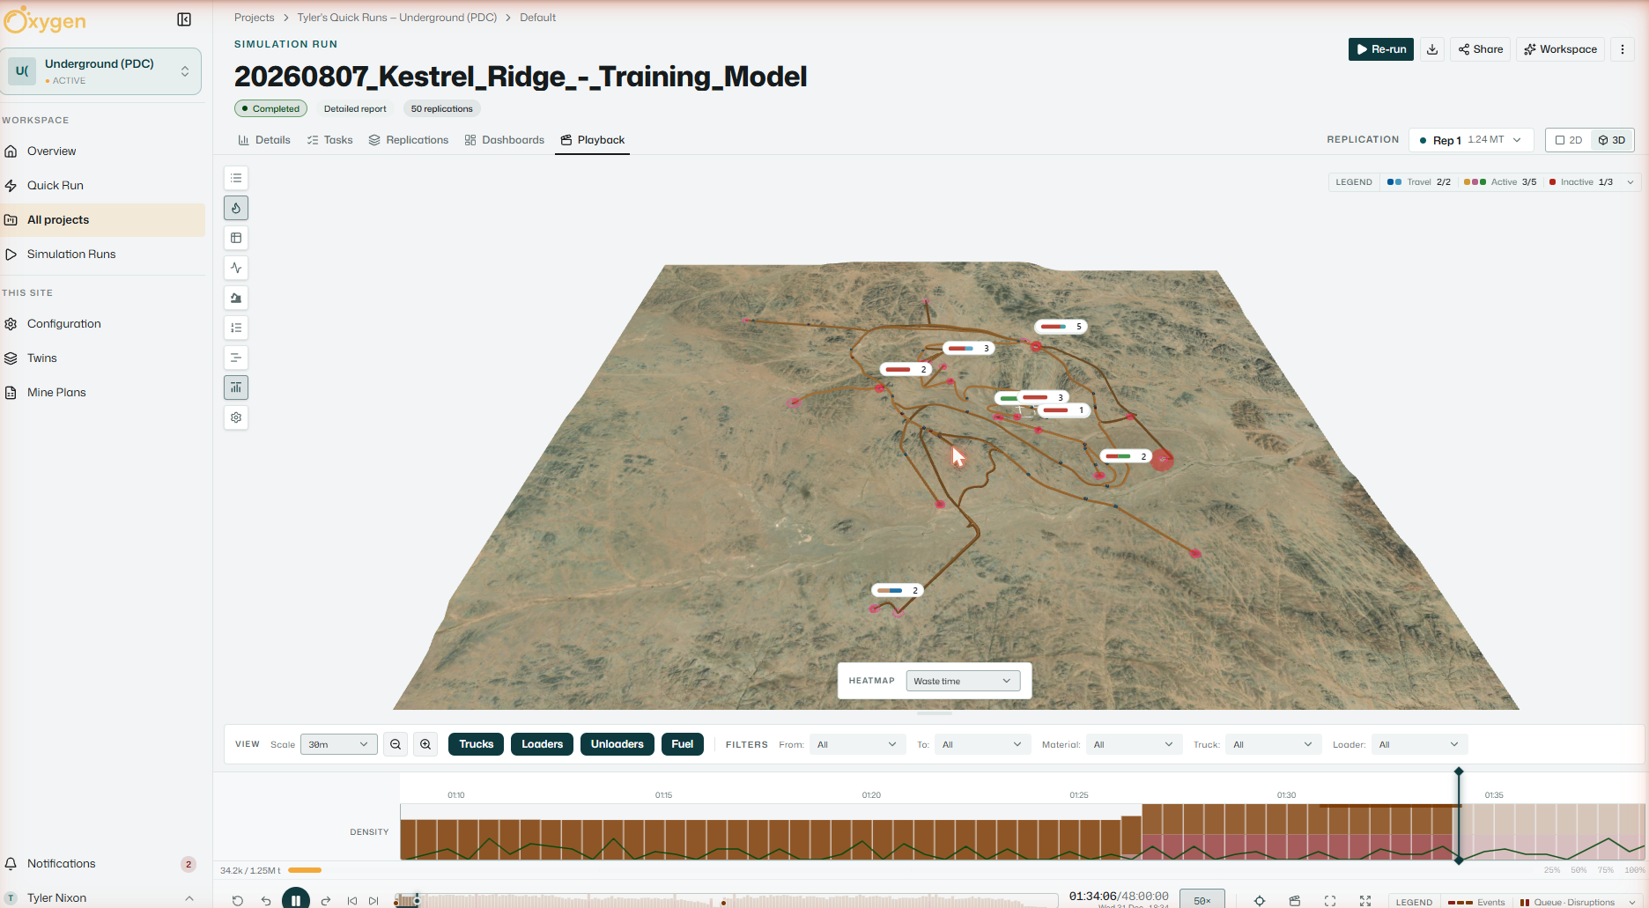Viewport: 1649px width, 908px height.
Task: Open the Scale 30m dropdown
Action: (339, 744)
